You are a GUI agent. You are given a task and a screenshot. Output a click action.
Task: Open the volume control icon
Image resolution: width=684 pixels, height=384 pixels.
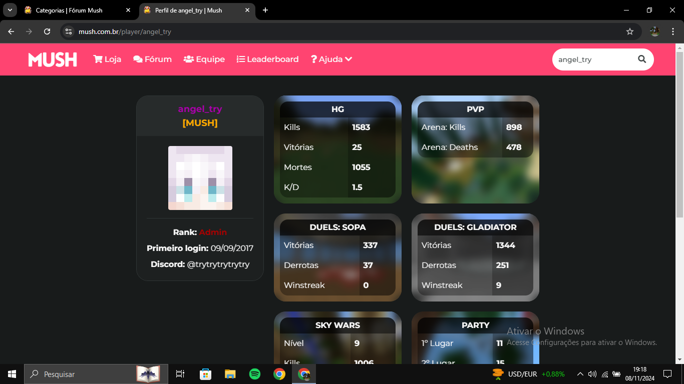[x=592, y=374]
